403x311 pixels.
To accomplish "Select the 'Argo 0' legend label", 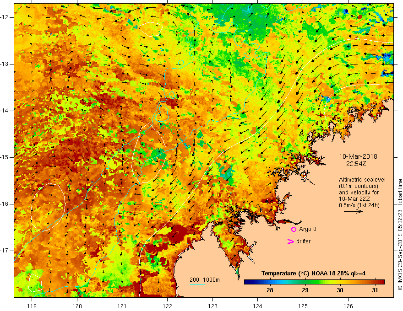I will pyautogui.click(x=308, y=229).
